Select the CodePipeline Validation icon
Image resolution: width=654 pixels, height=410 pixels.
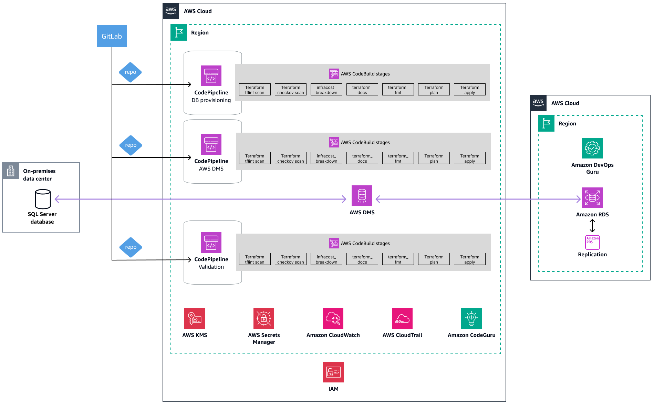point(211,243)
